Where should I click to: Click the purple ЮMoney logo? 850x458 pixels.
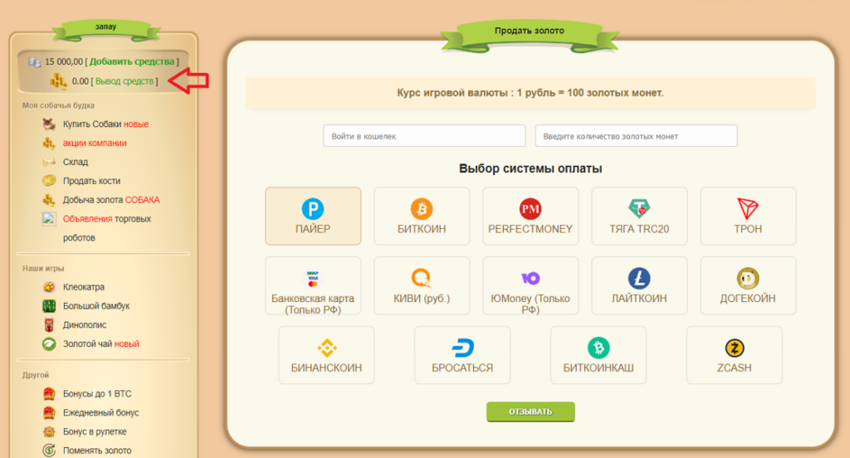530,278
